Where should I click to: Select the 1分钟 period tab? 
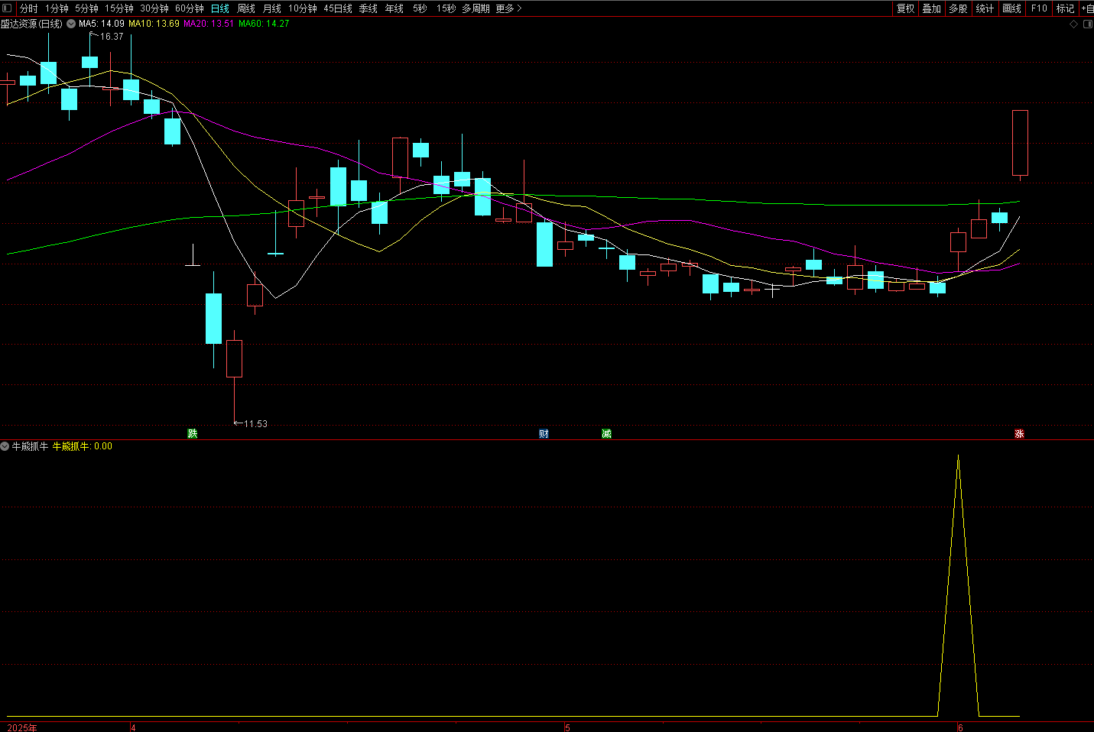(x=57, y=8)
